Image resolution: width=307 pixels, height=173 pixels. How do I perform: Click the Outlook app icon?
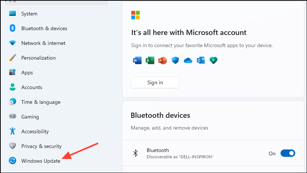point(201,60)
